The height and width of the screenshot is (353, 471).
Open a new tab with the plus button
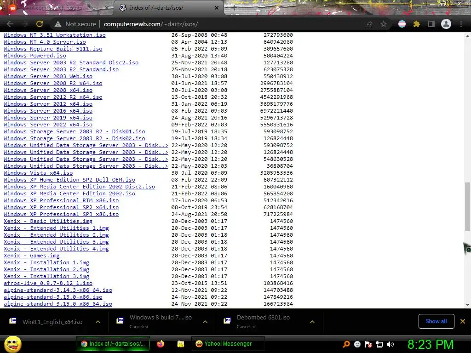234,8
